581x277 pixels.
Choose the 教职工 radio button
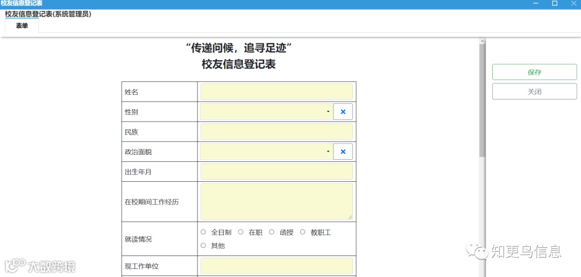[302, 232]
